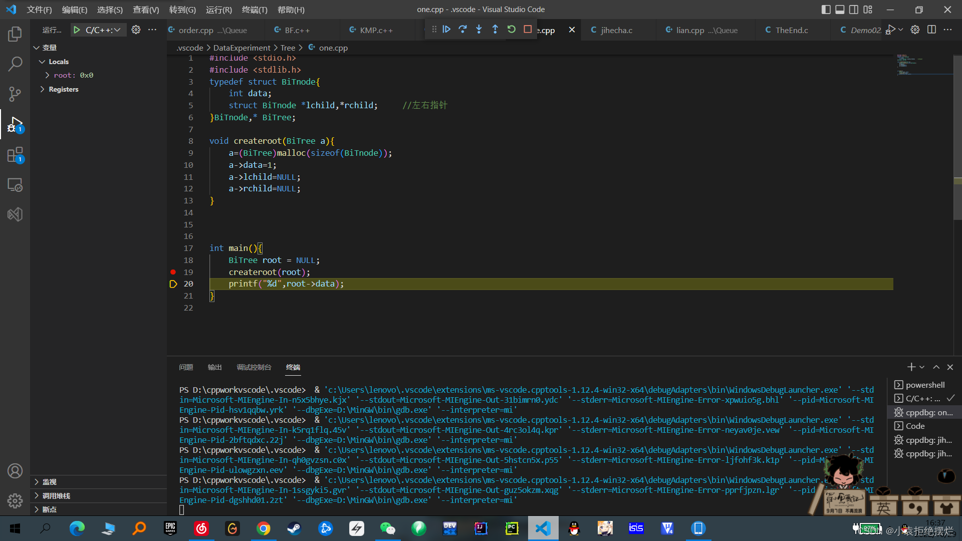Open the Explorer view in activity bar
The width and height of the screenshot is (962, 541).
pyautogui.click(x=15, y=34)
